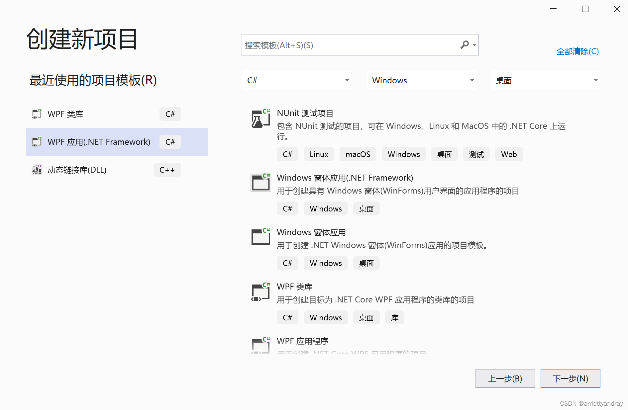Viewport: 628px width, 410px height.
Task: Click the WinForms .NET Framework description text
Action: tap(398, 191)
